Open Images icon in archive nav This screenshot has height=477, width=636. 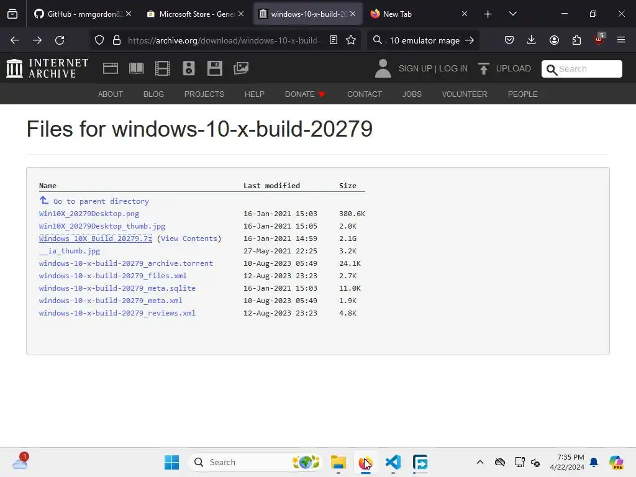(x=241, y=68)
